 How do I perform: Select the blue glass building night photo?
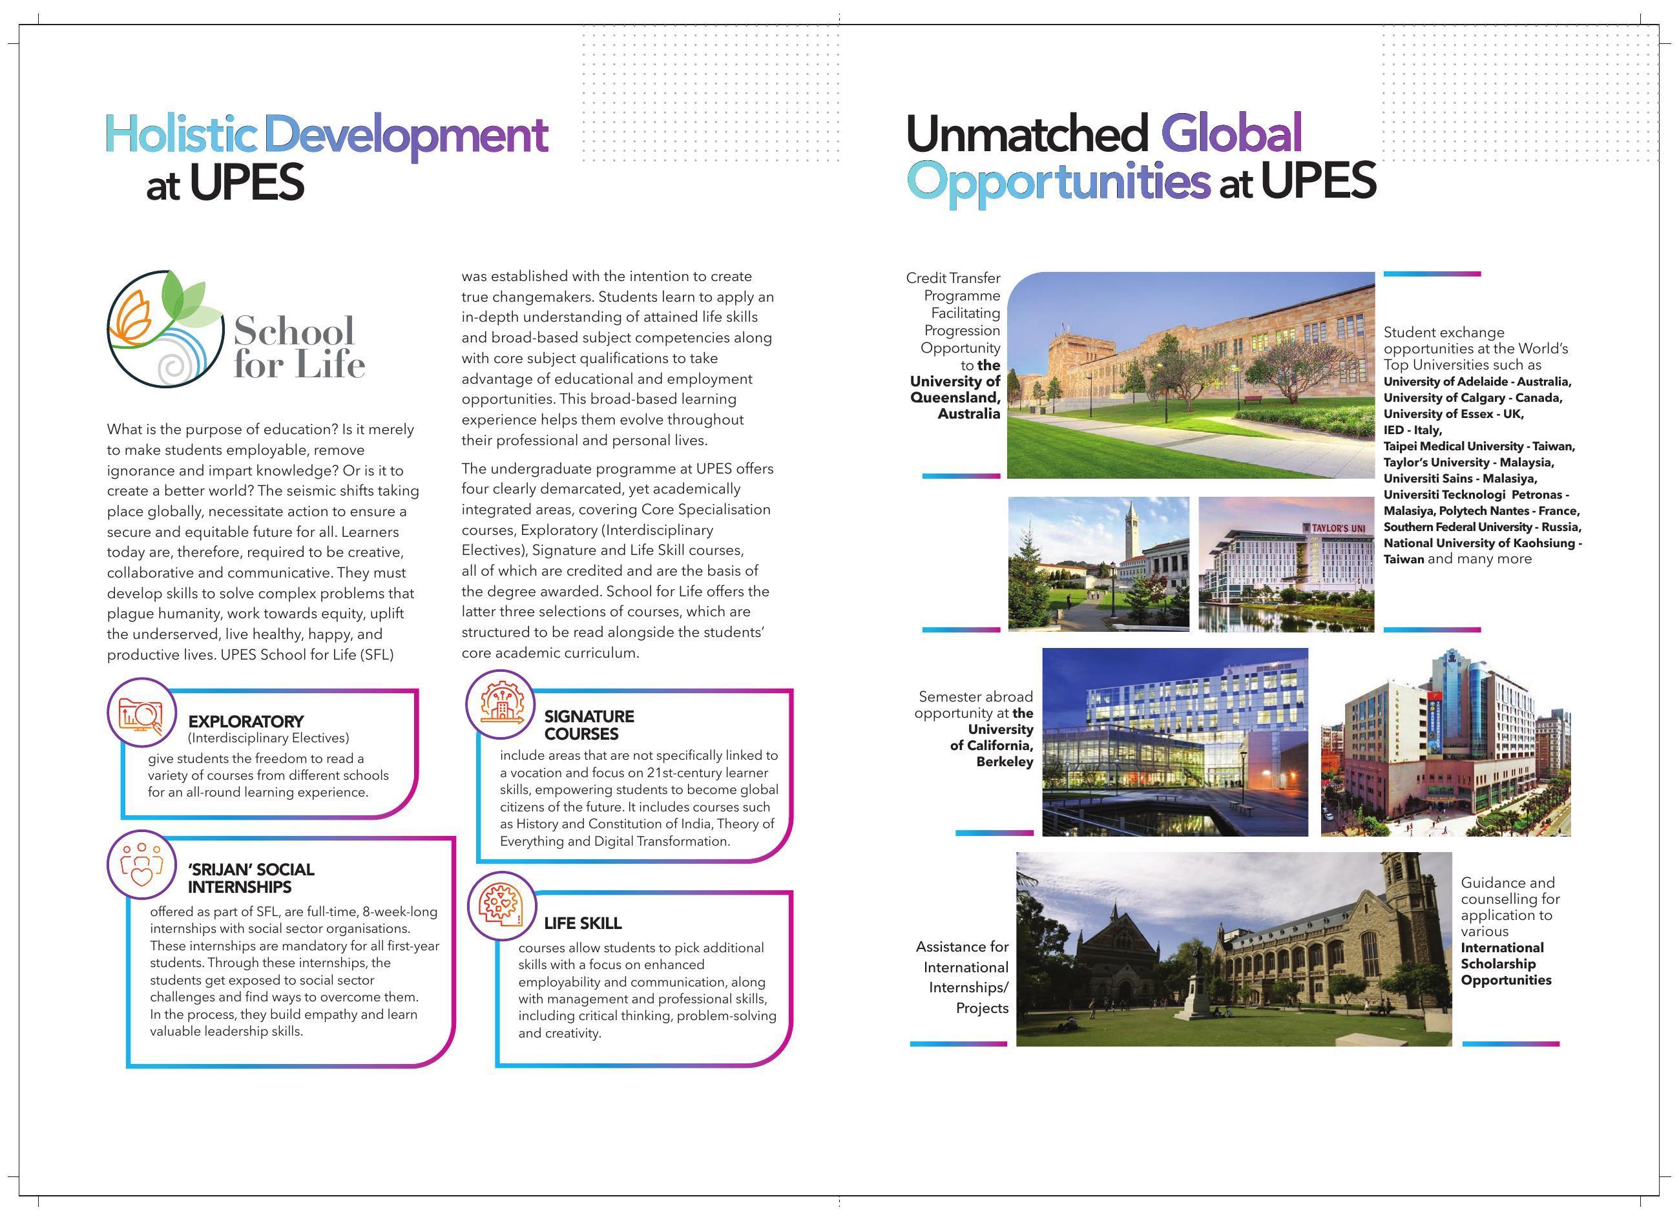[1175, 742]
